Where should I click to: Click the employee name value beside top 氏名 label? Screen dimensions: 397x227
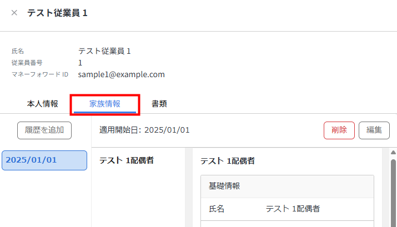[x=104, y=51]
